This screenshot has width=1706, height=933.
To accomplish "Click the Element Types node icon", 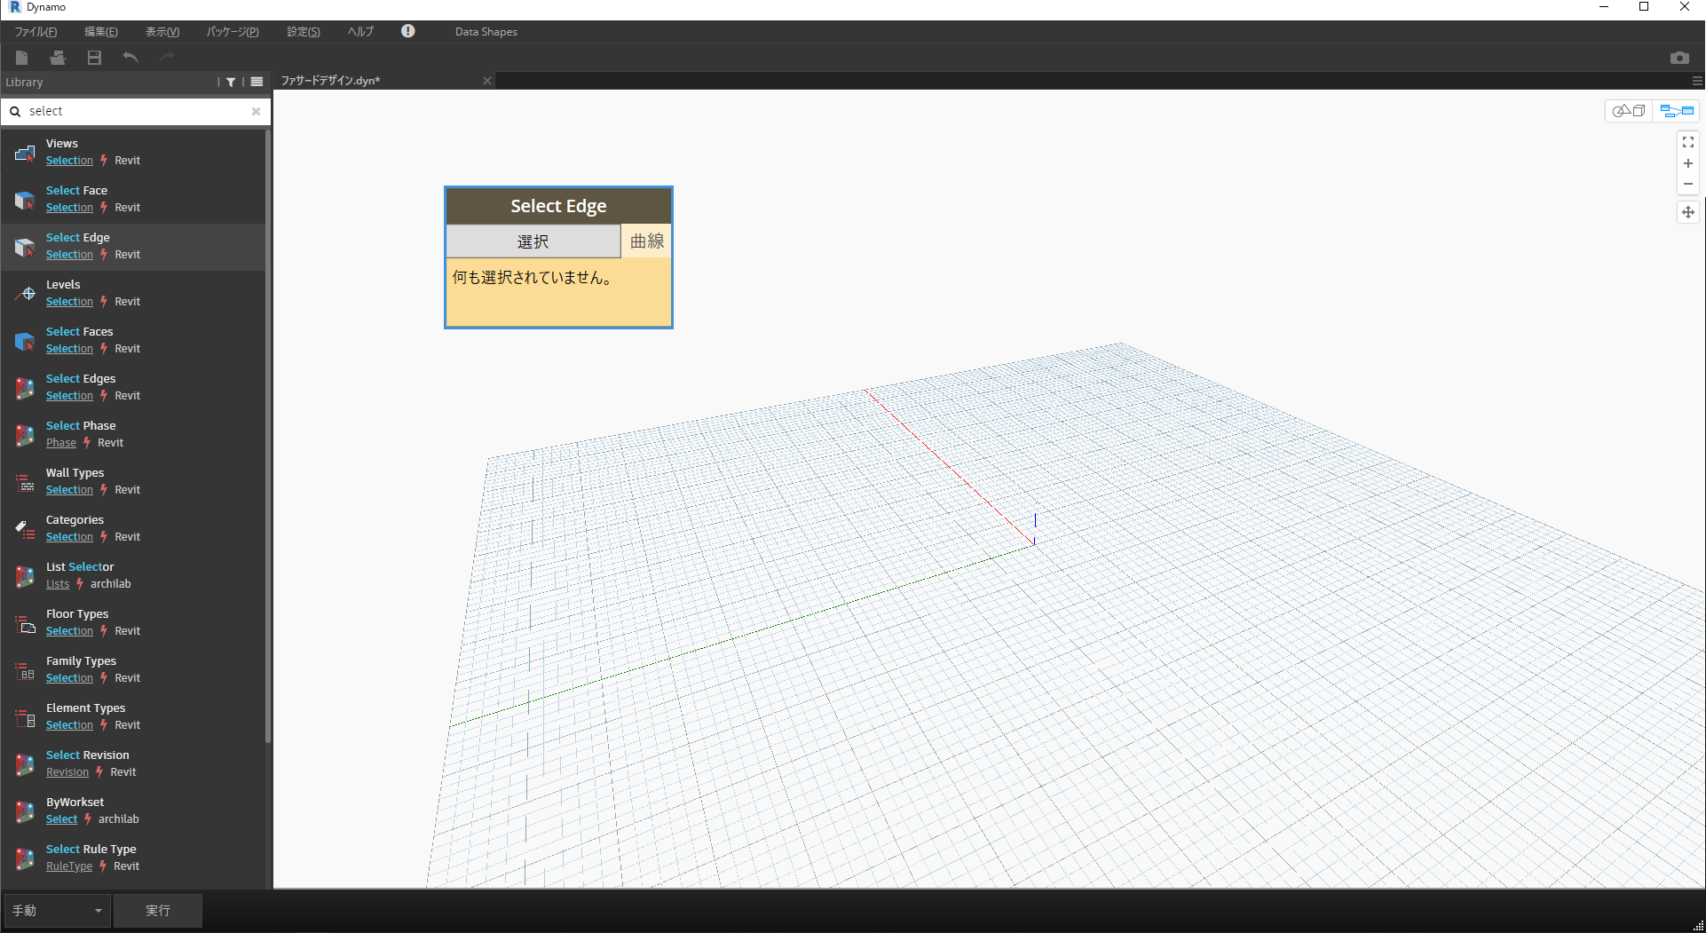I will click(25, 717).
